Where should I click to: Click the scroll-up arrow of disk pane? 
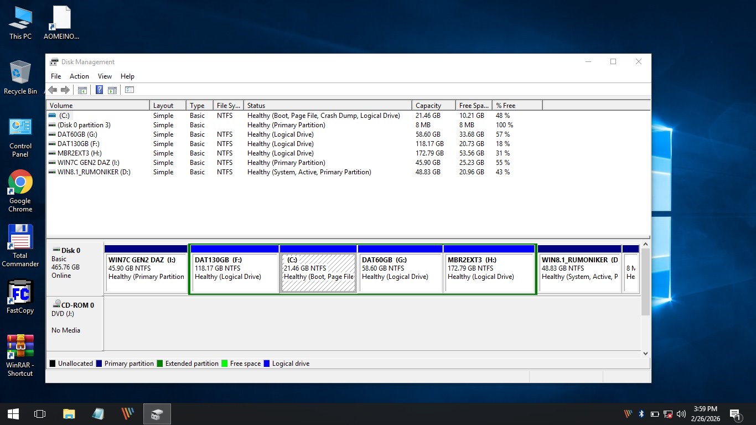pos(645,244)
